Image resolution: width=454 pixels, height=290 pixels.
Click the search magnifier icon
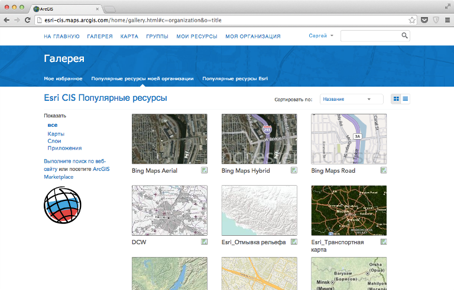(x=404, y=35)
